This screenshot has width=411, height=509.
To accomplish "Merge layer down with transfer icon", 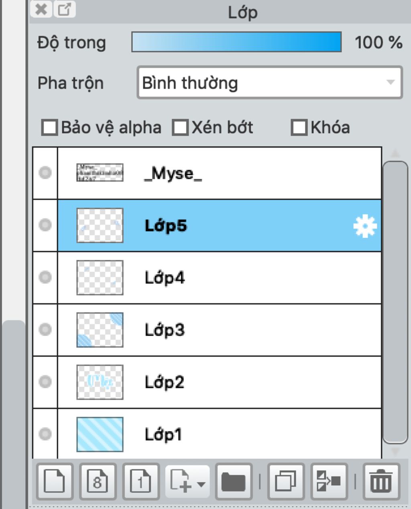I will coord(329,481).
